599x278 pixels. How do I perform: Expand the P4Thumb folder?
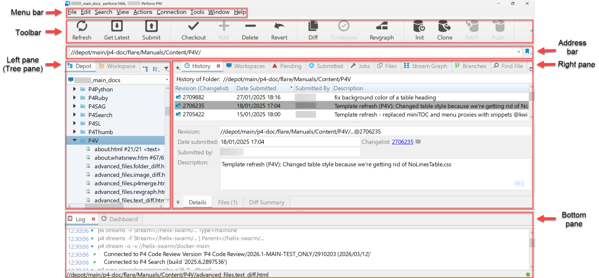pyautogui.click(x=74, y=132)
